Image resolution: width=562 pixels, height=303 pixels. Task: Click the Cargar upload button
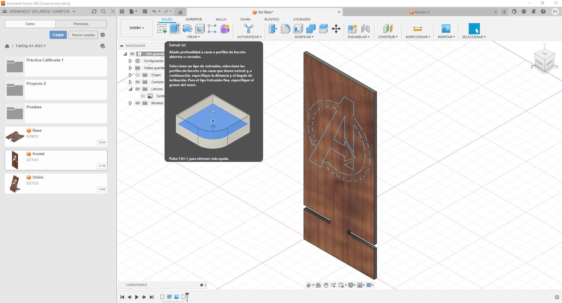(58, 35)
